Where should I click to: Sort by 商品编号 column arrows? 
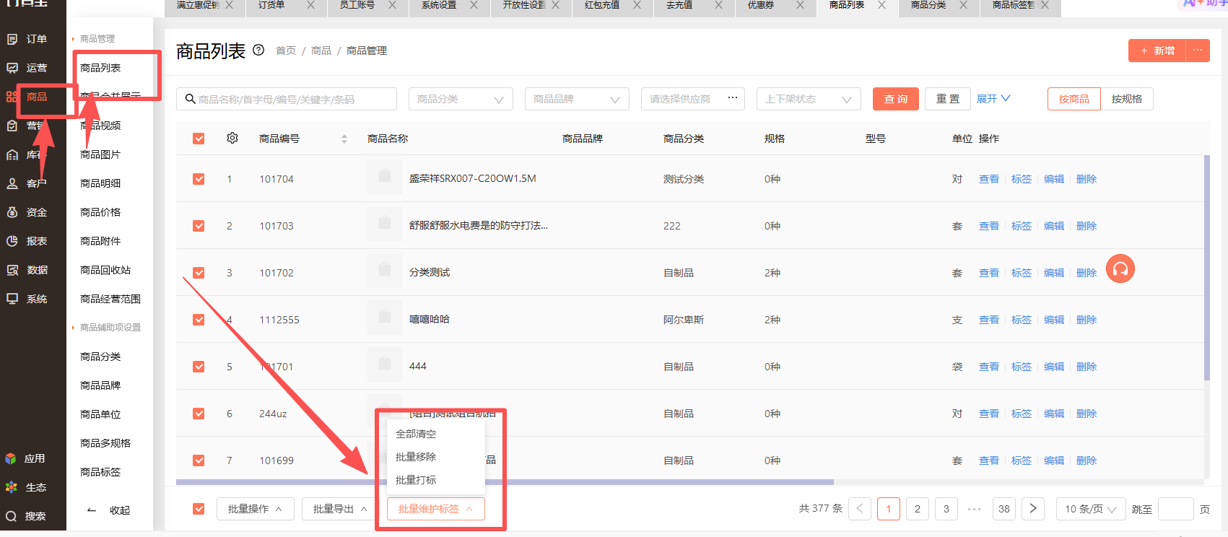point(344,139)
